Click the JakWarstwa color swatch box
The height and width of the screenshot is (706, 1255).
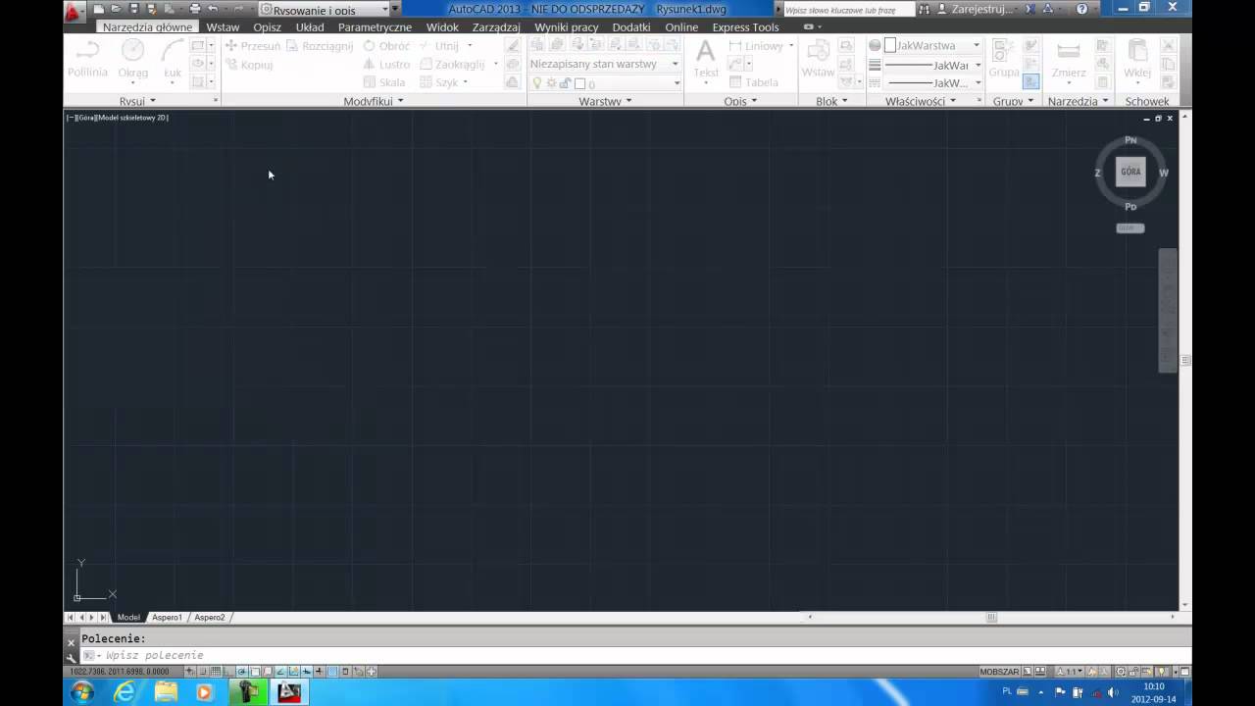coord(890,46)
